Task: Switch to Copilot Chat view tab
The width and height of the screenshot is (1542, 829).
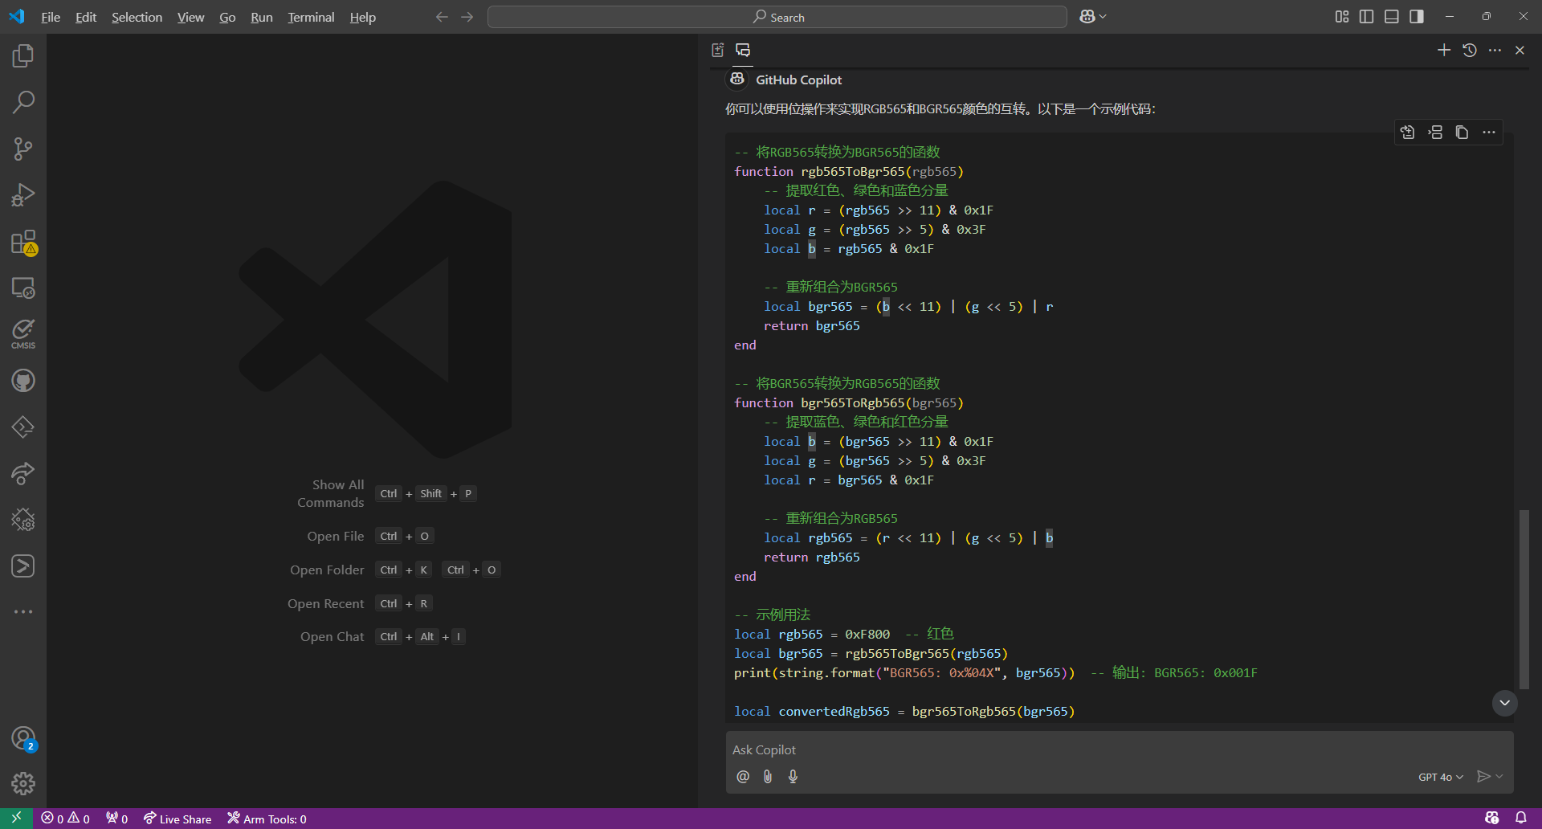Action: click(743, 50)
